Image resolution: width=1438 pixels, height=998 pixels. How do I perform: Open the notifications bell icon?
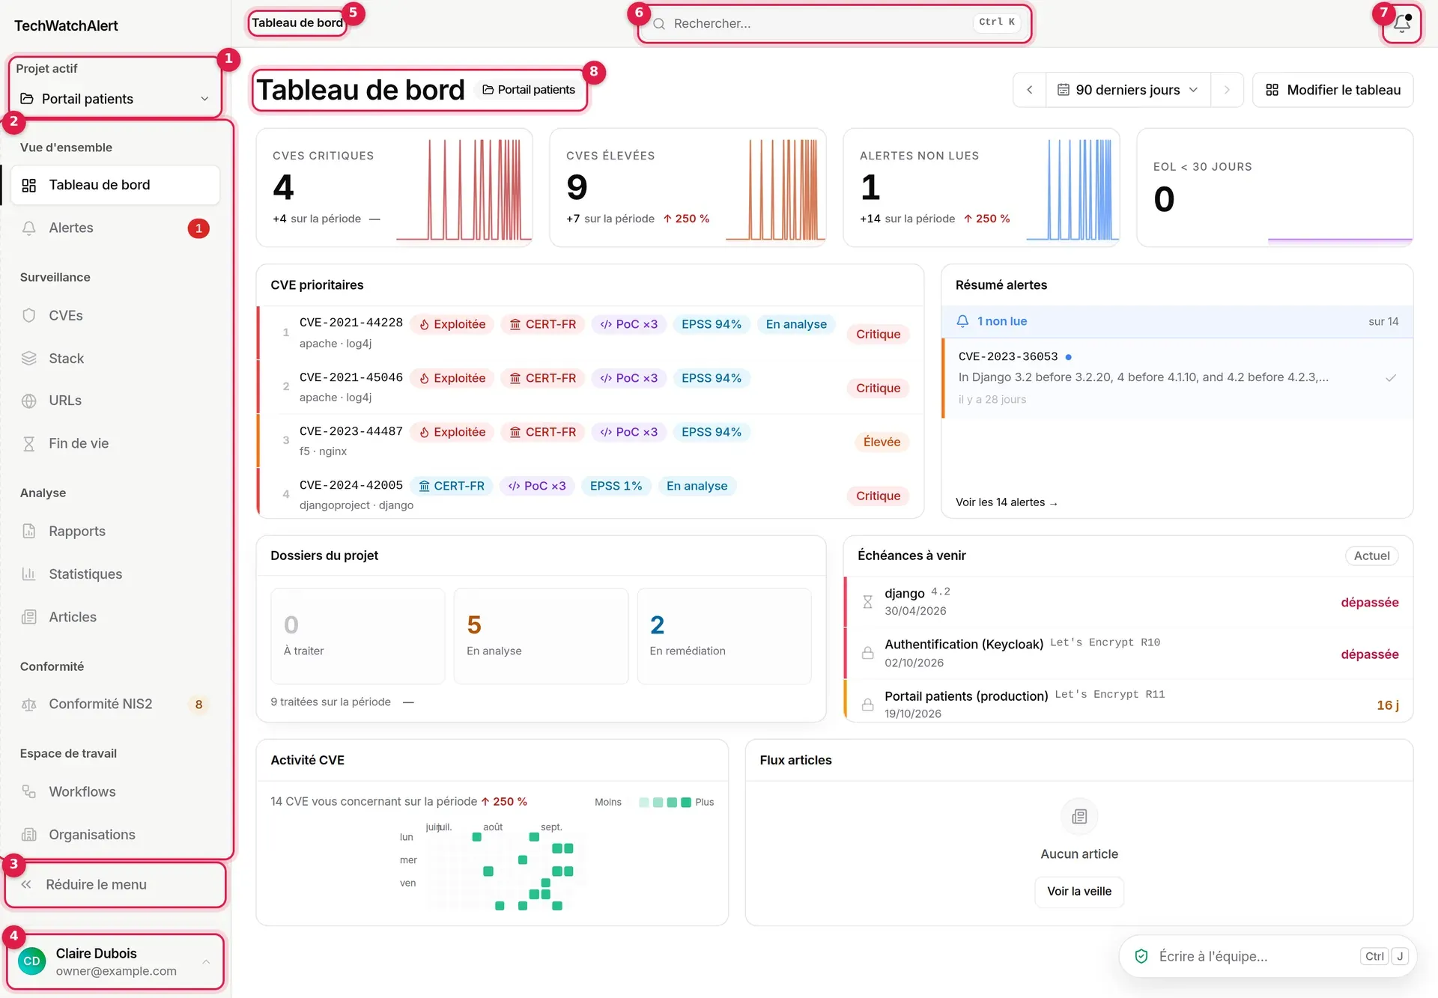click(x=1401, y=24)
